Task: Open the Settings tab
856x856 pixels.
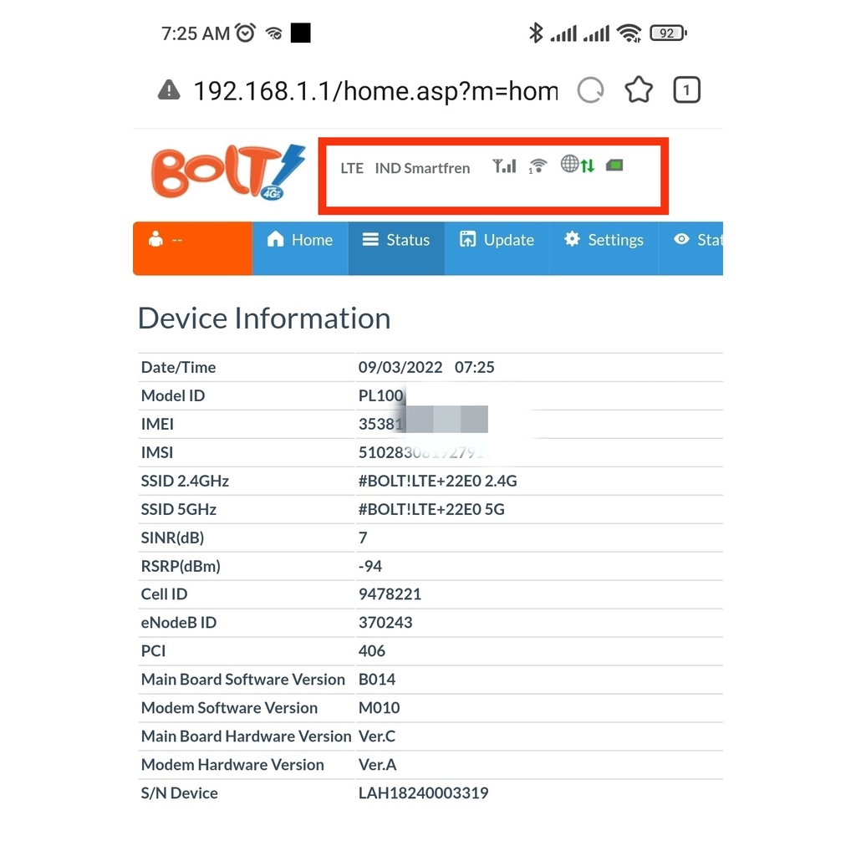Action: pos(603,240)
